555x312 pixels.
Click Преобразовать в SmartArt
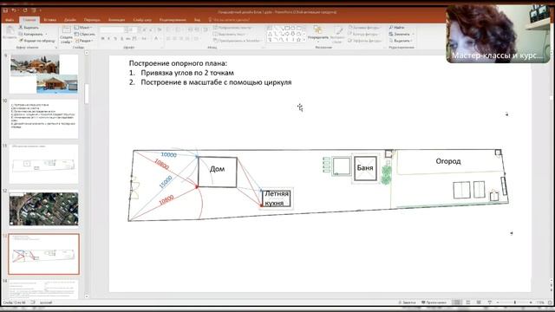pos(237,41)
